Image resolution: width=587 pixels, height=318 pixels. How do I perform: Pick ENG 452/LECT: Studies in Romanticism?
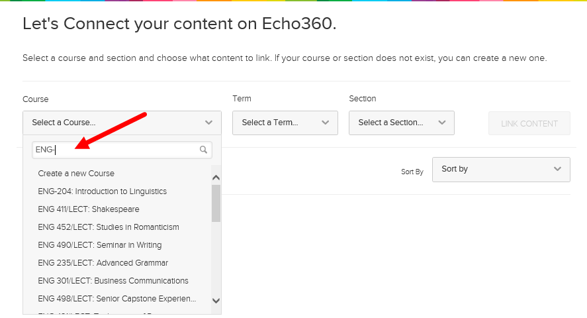click(109, 227)
